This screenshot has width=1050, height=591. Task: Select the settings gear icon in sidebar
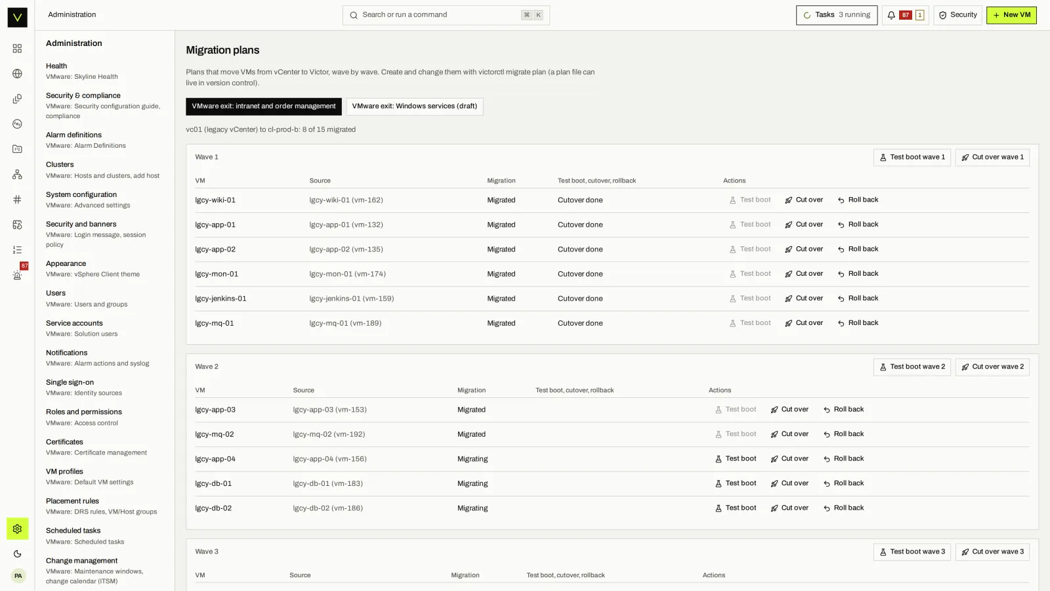pos(17,529)
